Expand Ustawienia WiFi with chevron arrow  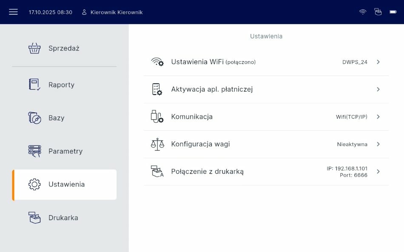click(x=378, y=62)
